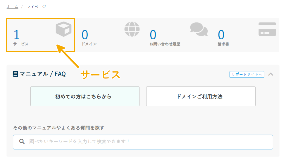Open the ドメイン count of 0
The width and height of the screenshot is (286, 162).
pos(85,35)
